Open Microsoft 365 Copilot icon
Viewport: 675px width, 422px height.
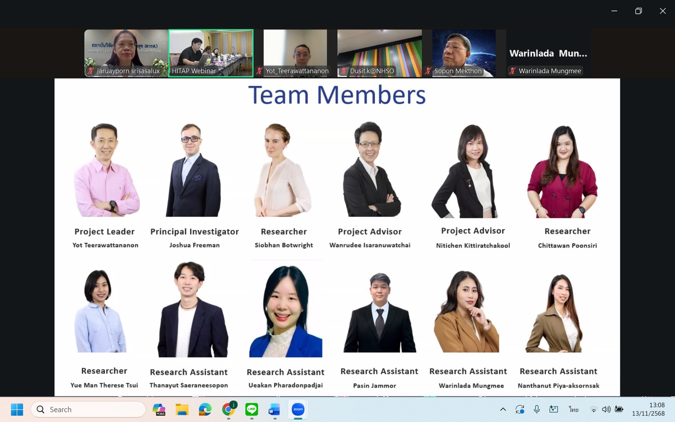(x=159, y=409)
